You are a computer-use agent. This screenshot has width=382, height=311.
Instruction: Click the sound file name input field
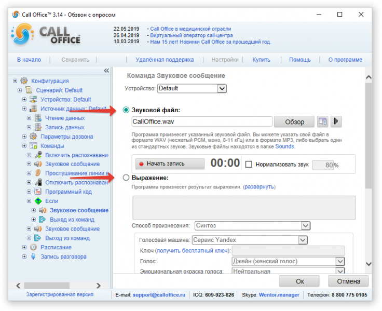(202, 121)
